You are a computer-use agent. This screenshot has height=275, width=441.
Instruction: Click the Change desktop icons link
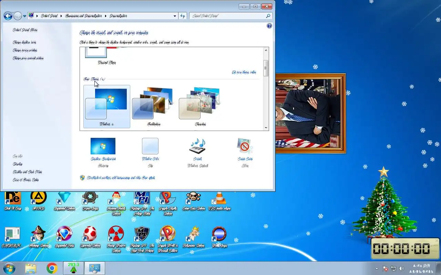click(x=24, y=42)
